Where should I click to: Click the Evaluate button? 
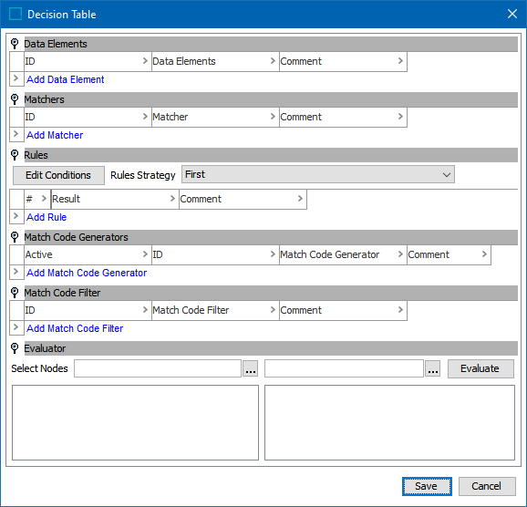(x=480, y=368)
